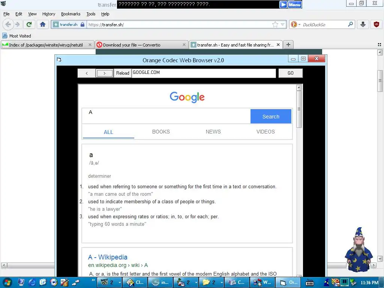Open the Edit menu
Image resolution: width=384 pixels, height=288 pixels.
(x=19, y=14)
